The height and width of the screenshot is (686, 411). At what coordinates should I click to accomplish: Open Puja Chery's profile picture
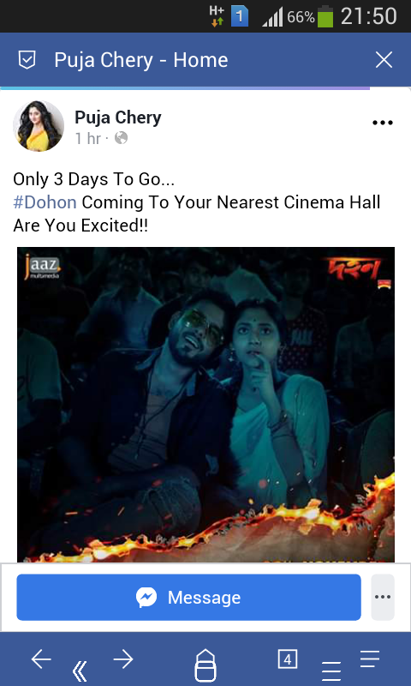click(39, 126)
